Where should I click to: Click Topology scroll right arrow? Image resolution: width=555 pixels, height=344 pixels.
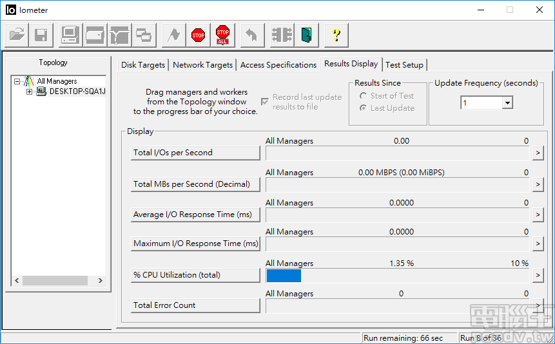point(100,280)
